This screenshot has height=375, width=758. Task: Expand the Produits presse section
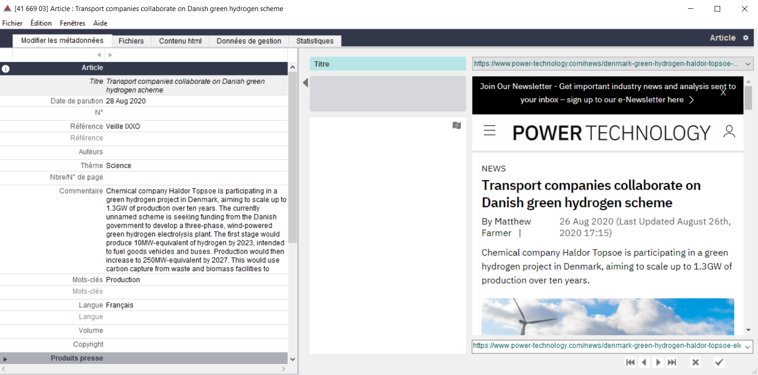pyautogui.click(x=5, y=359)
